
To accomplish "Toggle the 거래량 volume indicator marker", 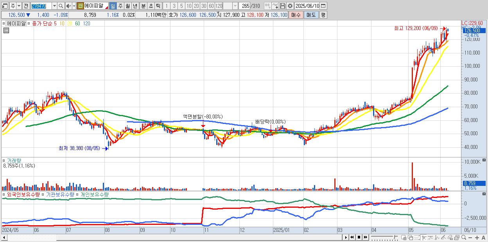I will pos(4,160).
